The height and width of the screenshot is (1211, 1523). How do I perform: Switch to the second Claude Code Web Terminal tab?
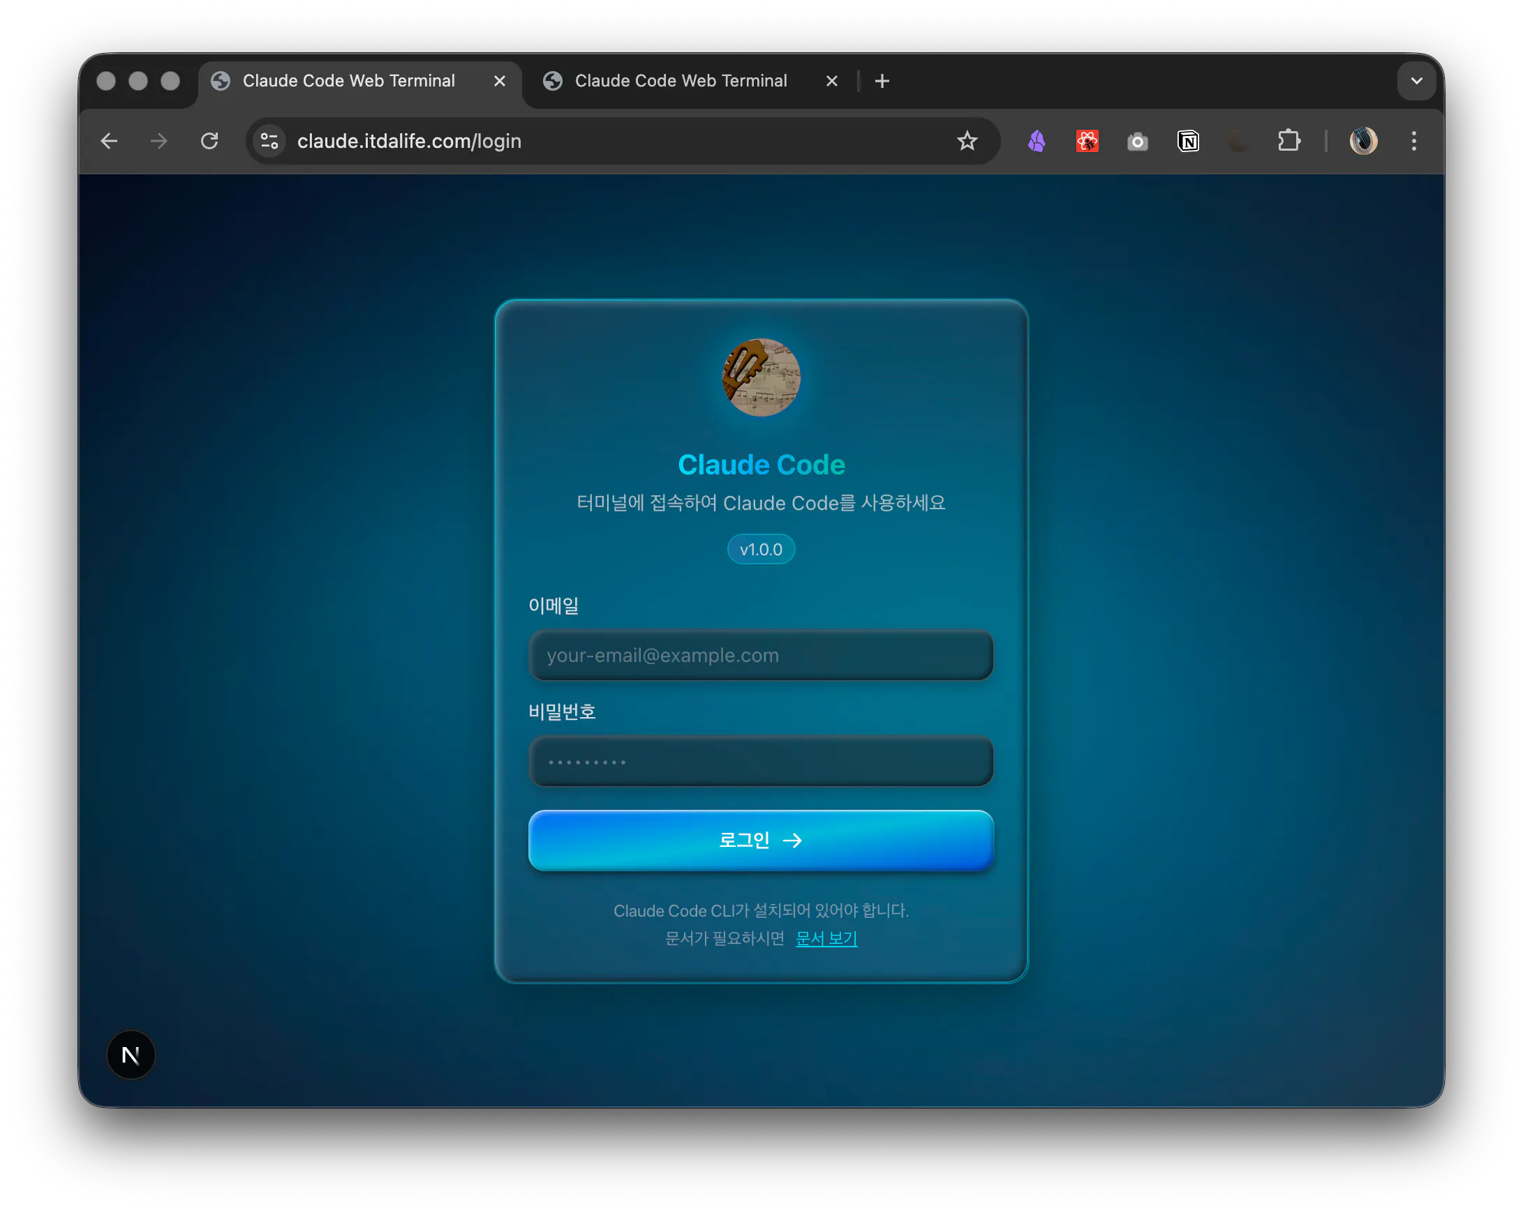coord(681,81)
